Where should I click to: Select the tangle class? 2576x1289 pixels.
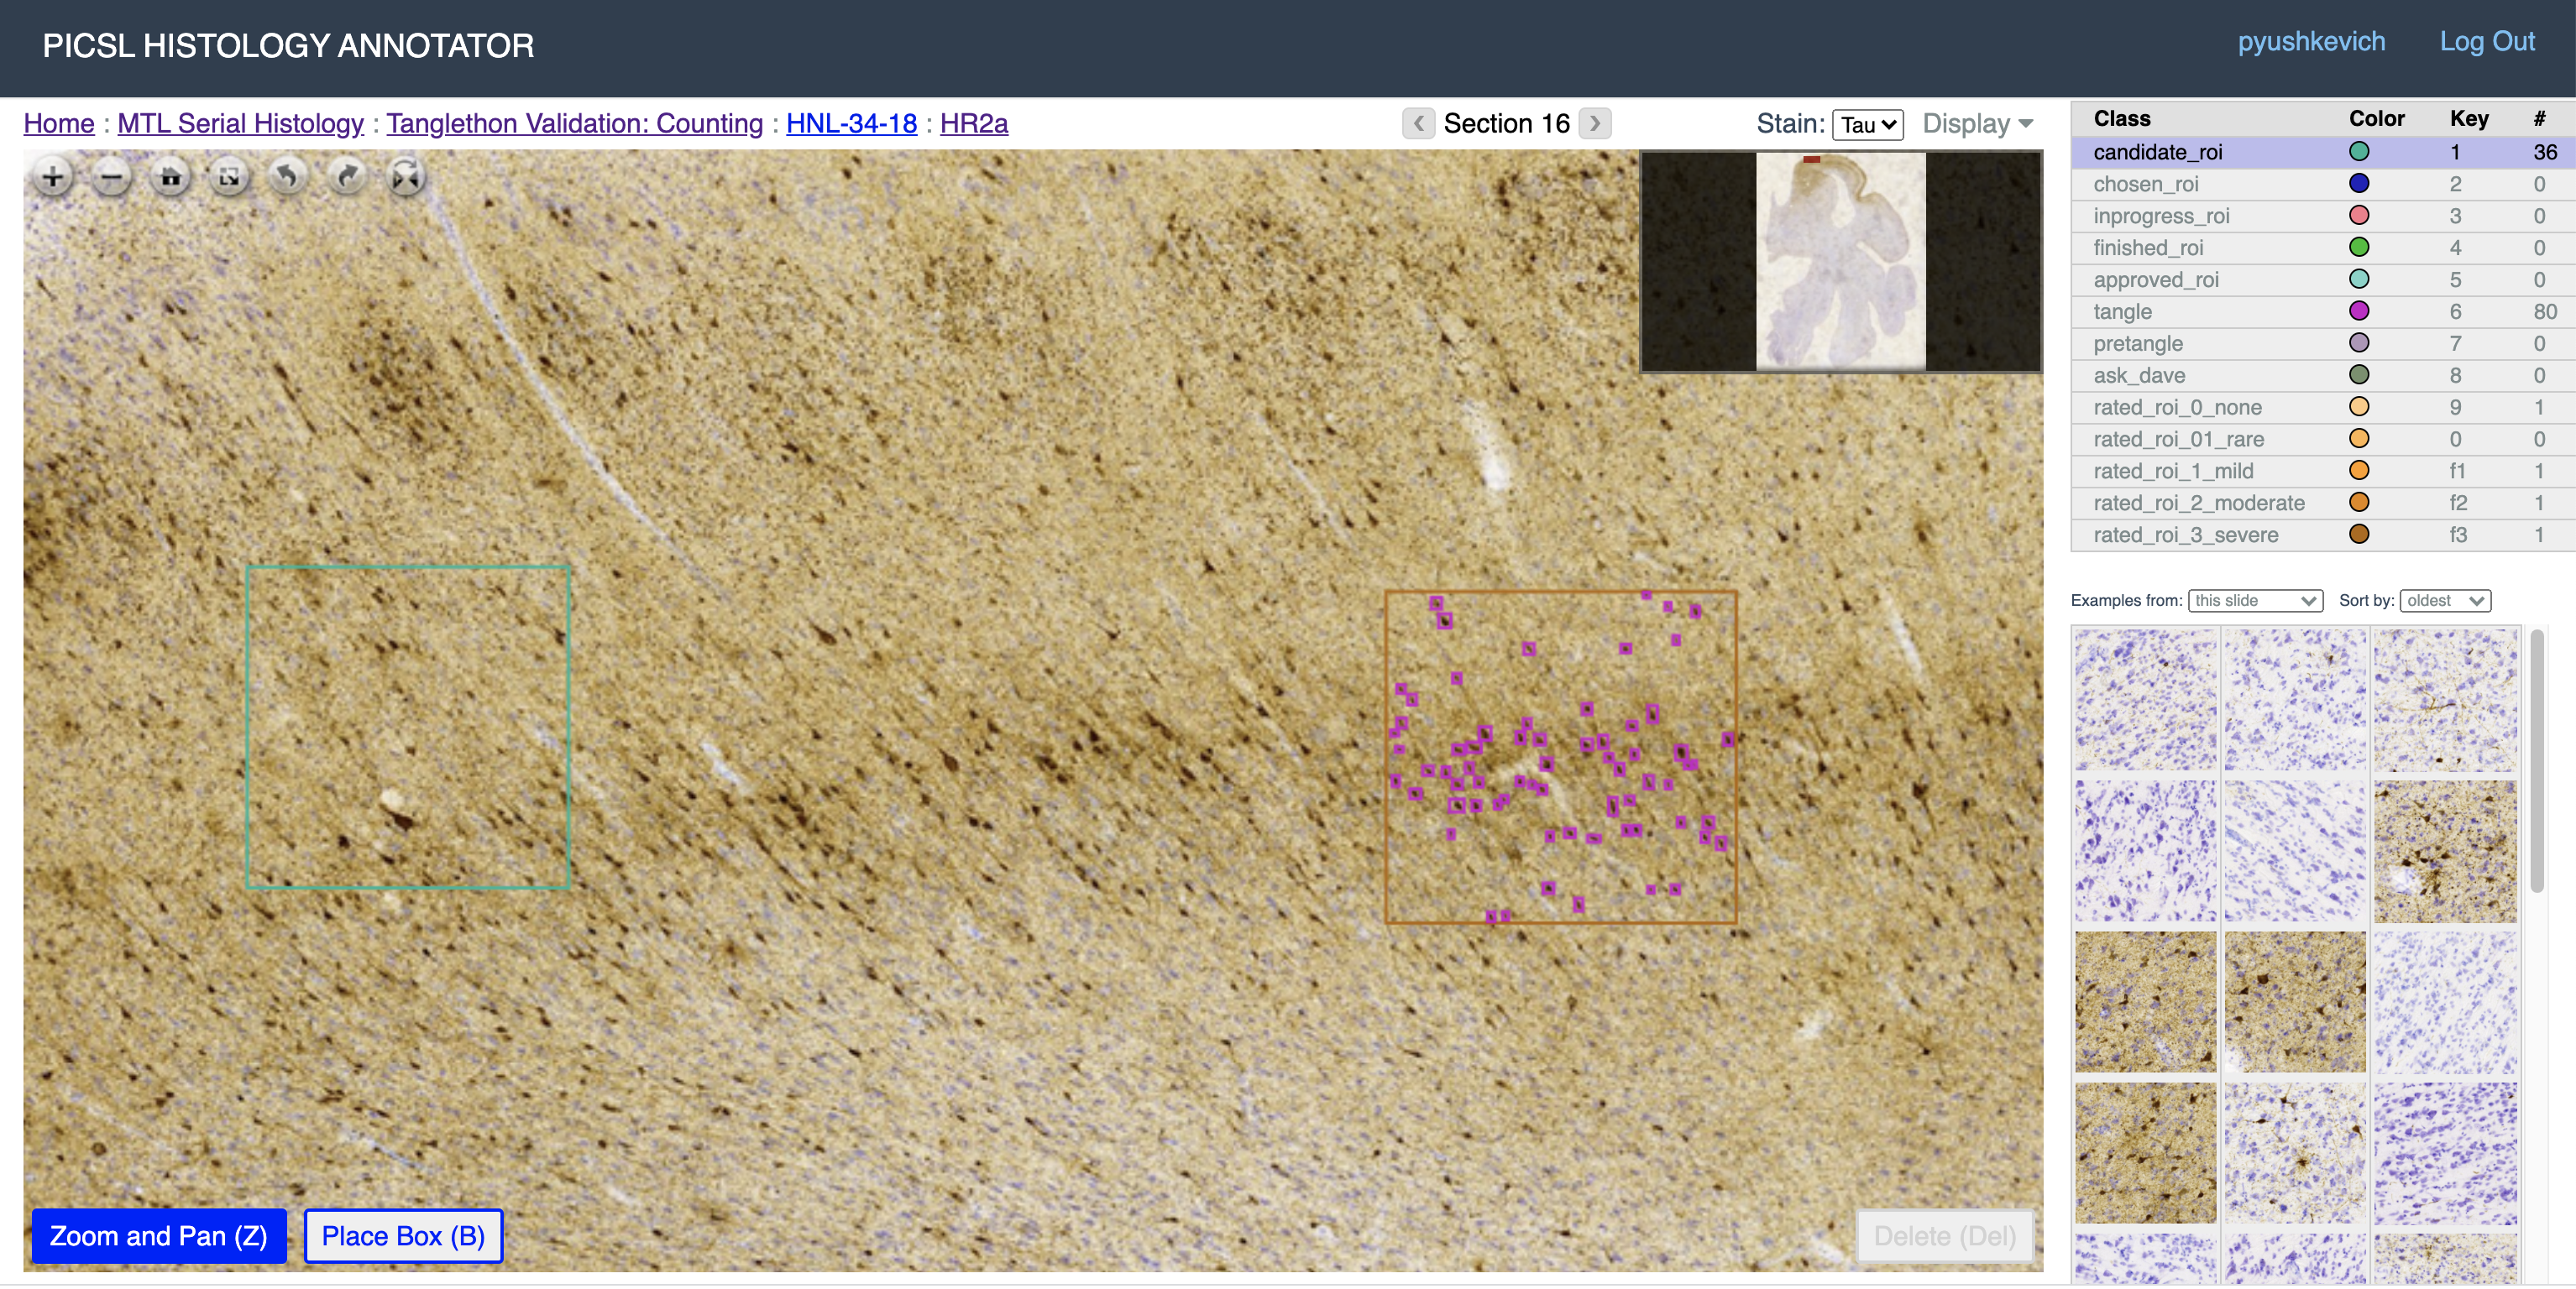(2323, 311)
